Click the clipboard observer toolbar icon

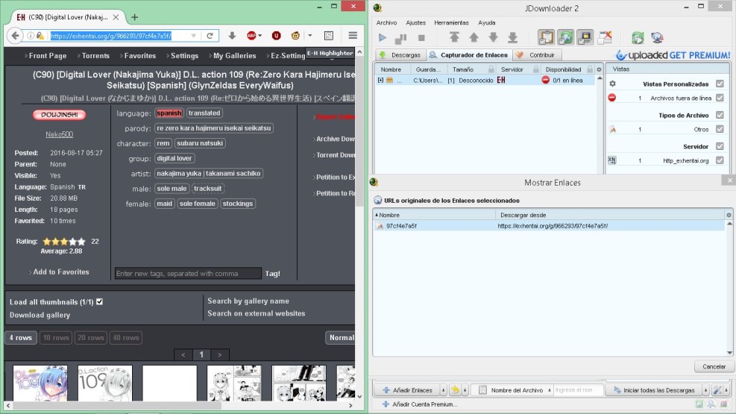[545, 37]
